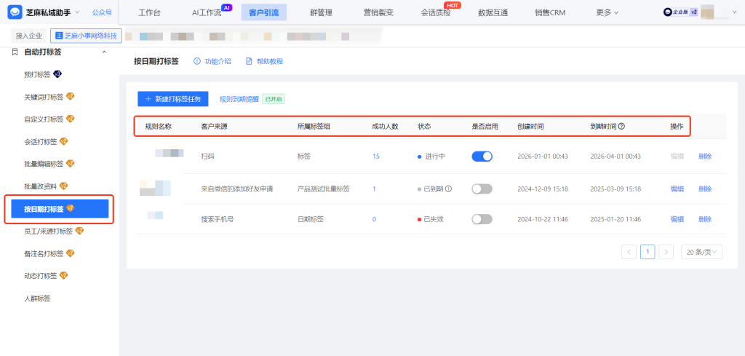Screen dimensions: 745x356
Task: Switch to the 数据互通 tab
Action: pos(493,13)
